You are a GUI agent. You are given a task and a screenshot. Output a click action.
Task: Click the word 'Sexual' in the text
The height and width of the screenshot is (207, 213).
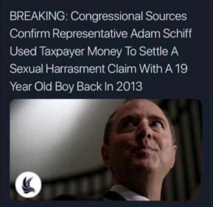[26, 69]
